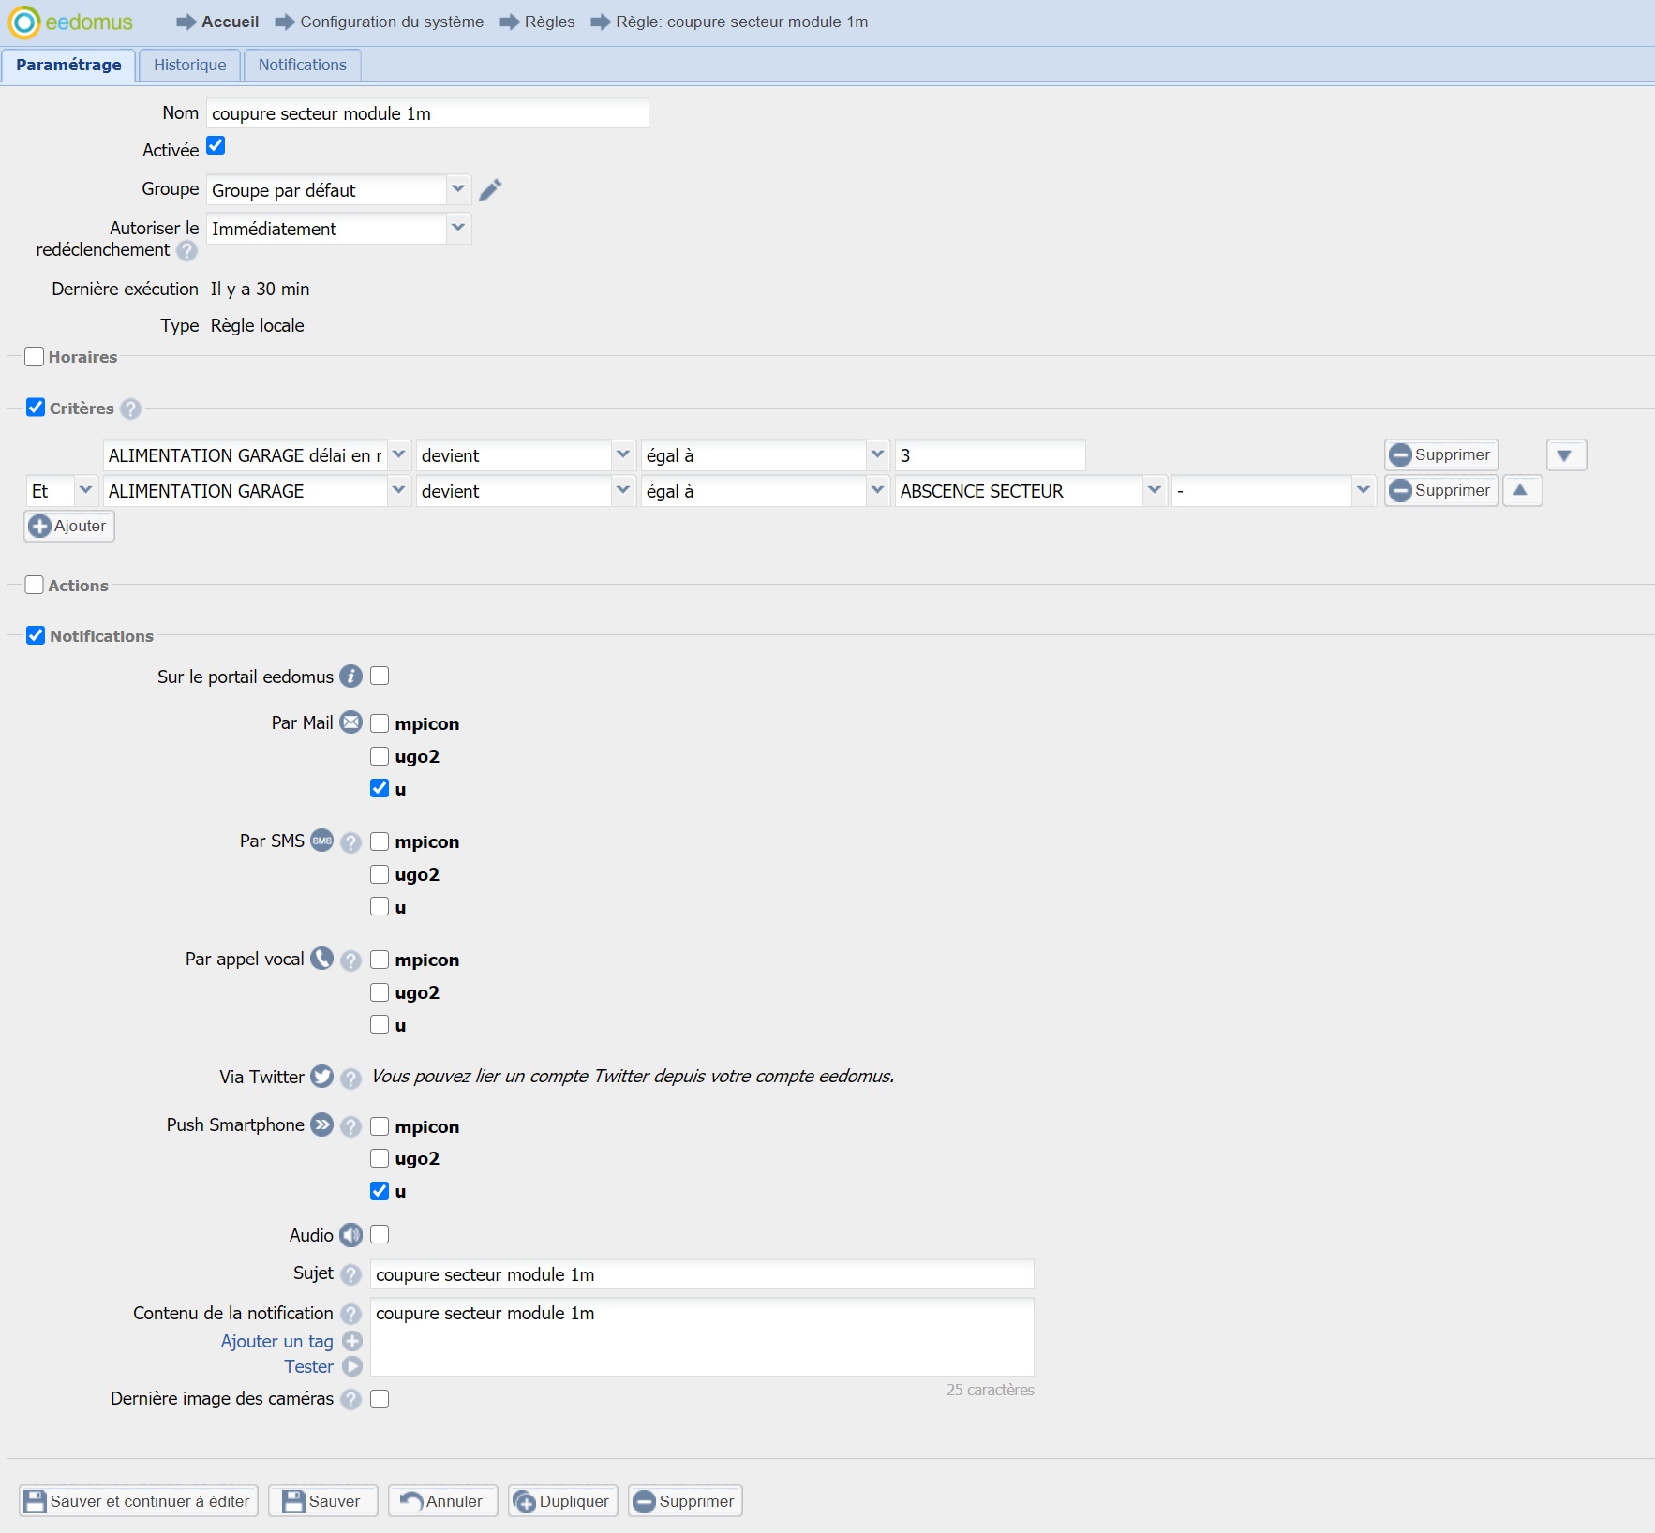Uncheck the Activée checkbox
This screenshot has height=1533, width=1655.
coord(216,146)
